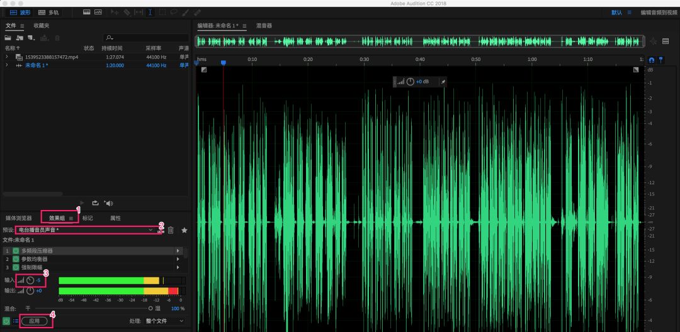Open the 效果组 tab
Screen dimensions: 680x332
(x=57, y=218)
